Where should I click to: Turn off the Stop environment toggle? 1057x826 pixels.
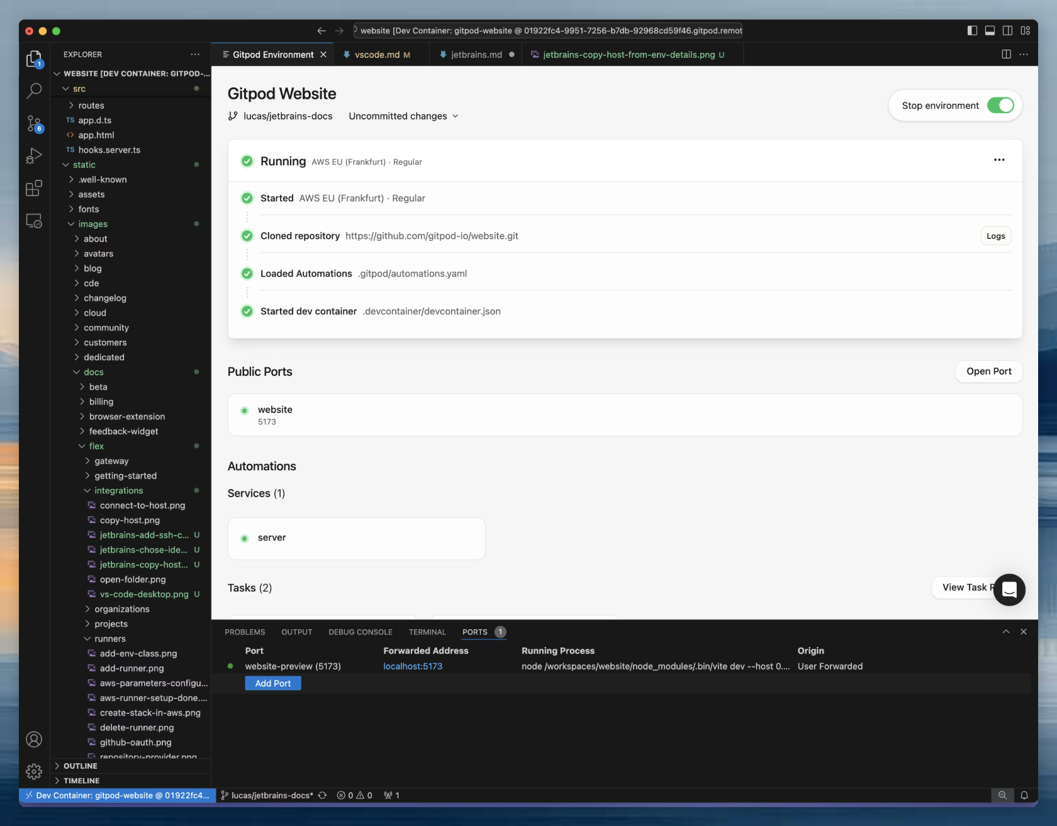click(x=1000, y=106)
